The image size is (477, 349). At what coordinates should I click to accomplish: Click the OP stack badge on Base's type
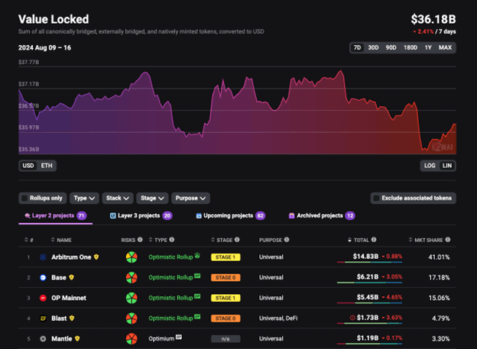point(197,276)
